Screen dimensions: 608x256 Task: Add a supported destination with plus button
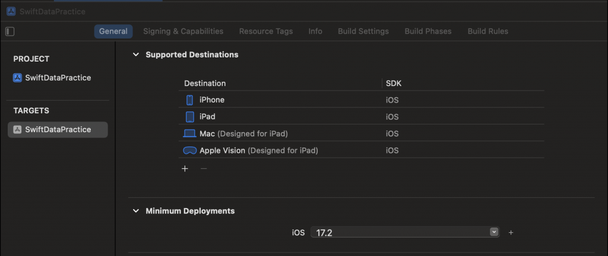[185, 168]
